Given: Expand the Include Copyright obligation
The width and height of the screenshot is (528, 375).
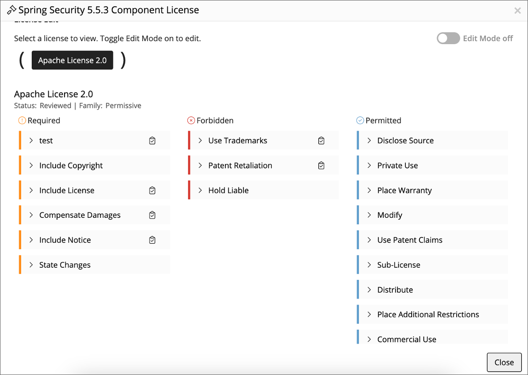Looking at the screenshot, I should click(x=31, y=165).
